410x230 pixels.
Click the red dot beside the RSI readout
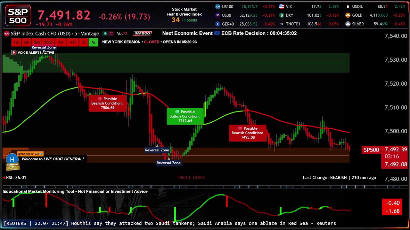point(4,178)
